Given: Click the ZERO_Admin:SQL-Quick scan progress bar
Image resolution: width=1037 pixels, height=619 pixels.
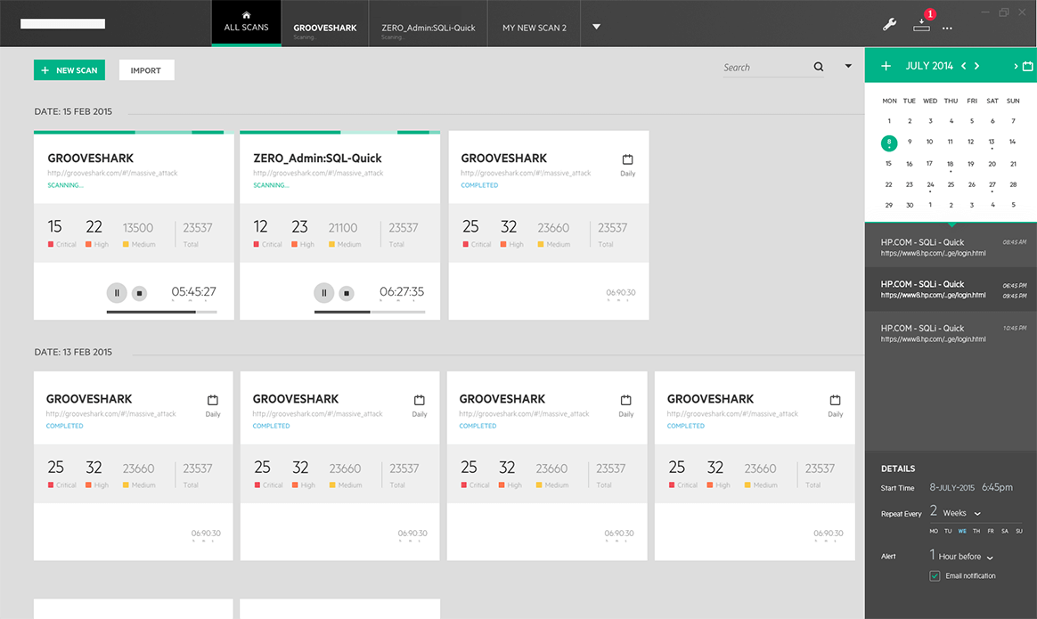Looking at the screenshot, I should (369, 312).
